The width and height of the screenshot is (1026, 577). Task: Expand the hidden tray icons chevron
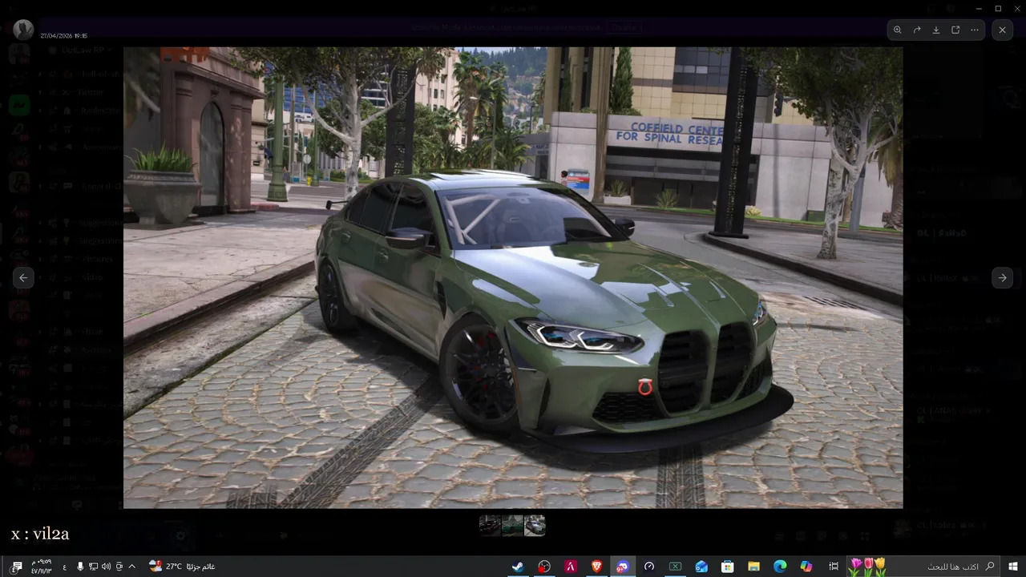tap(131, 567)
